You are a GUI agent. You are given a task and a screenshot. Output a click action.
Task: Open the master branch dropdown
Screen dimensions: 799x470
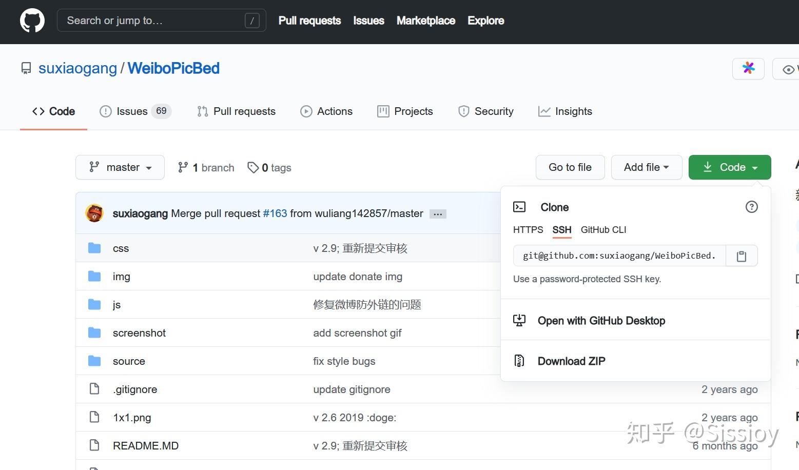point(120,167)
